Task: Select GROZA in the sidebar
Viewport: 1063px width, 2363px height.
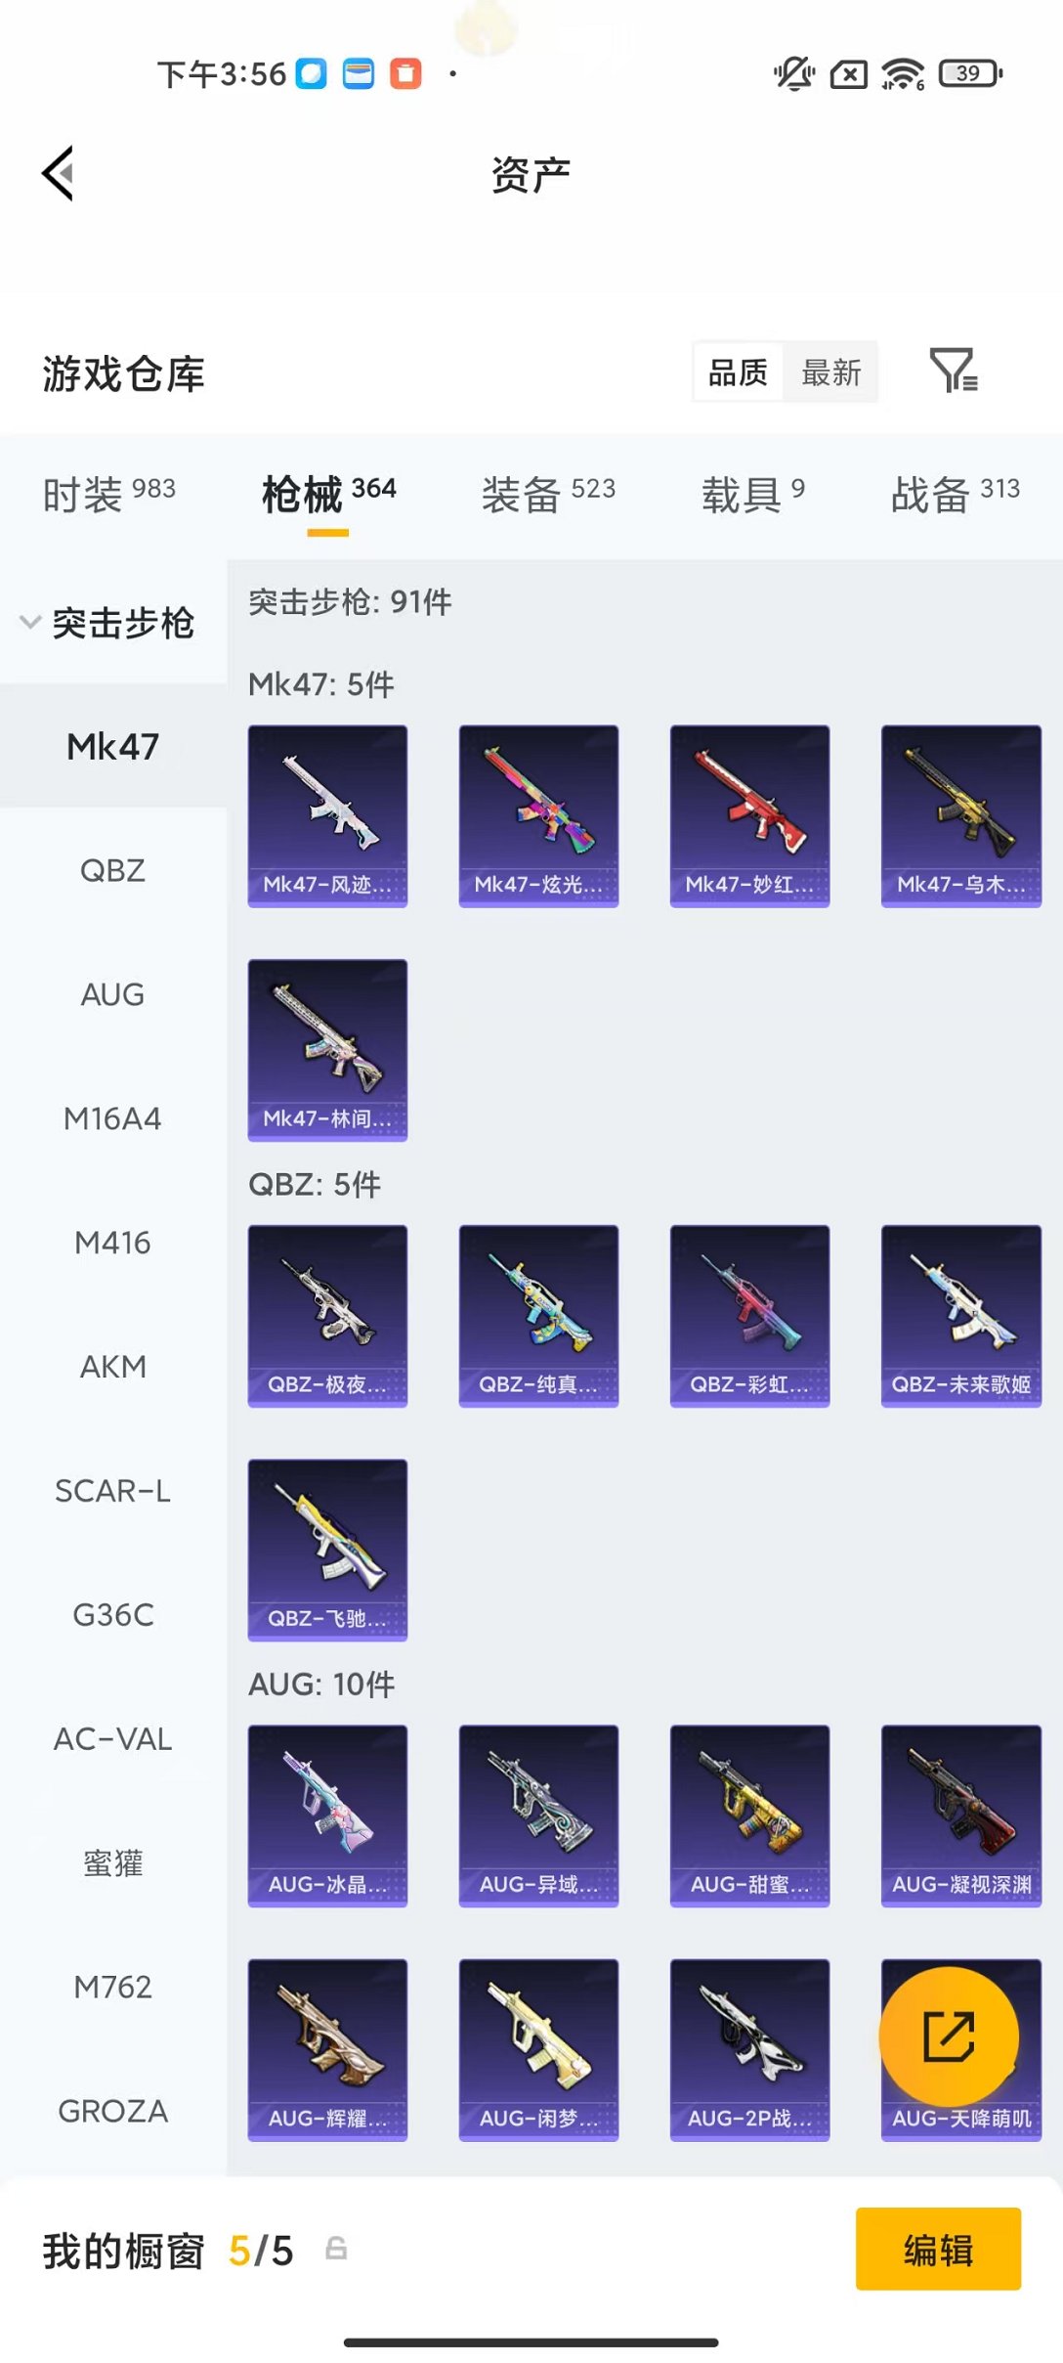Action: (113, 2111)
